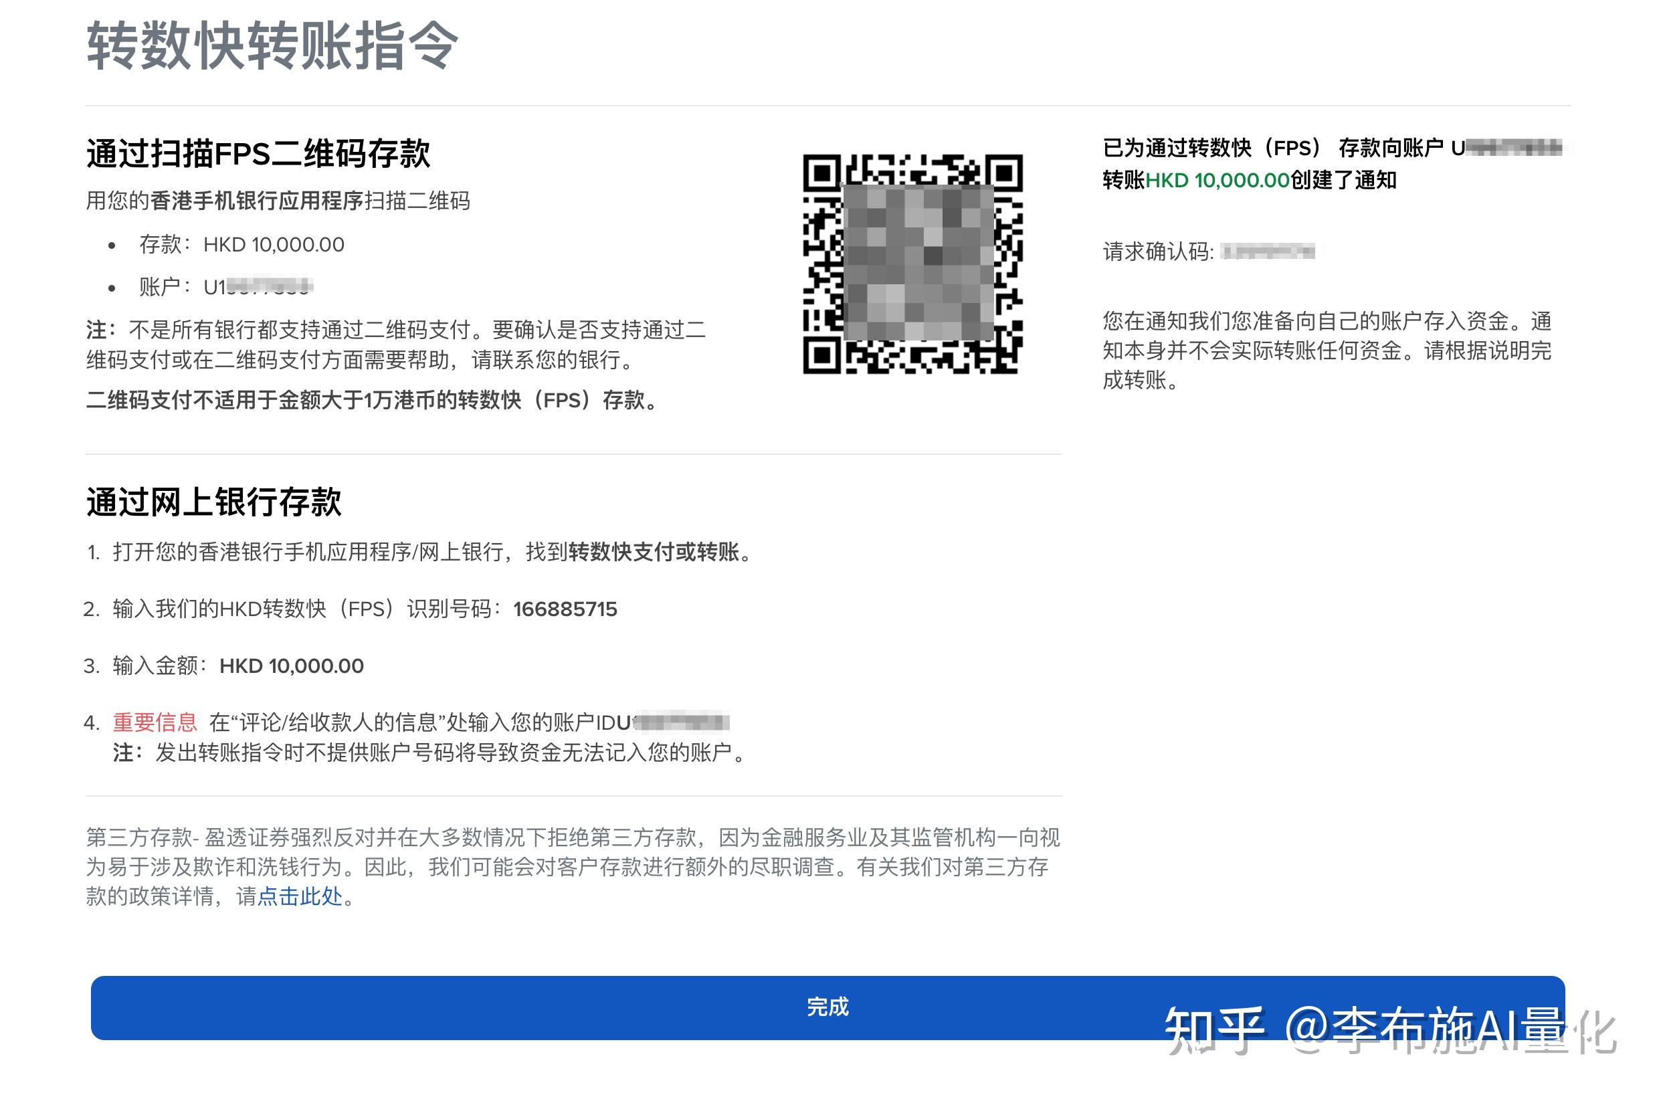
Task: Click the 转数快转账指令 page title
Action: (274, 43)
